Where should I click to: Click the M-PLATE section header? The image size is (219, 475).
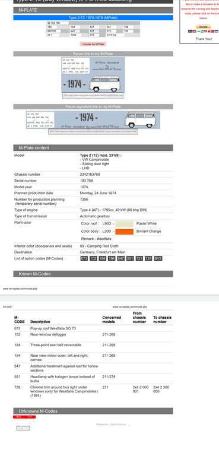(x=93, y=10)
